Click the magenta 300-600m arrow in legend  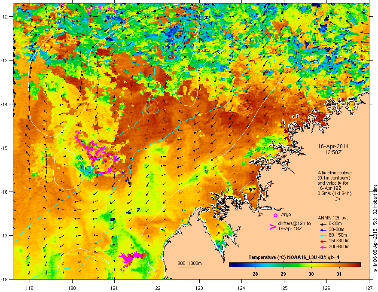point(323,247)
